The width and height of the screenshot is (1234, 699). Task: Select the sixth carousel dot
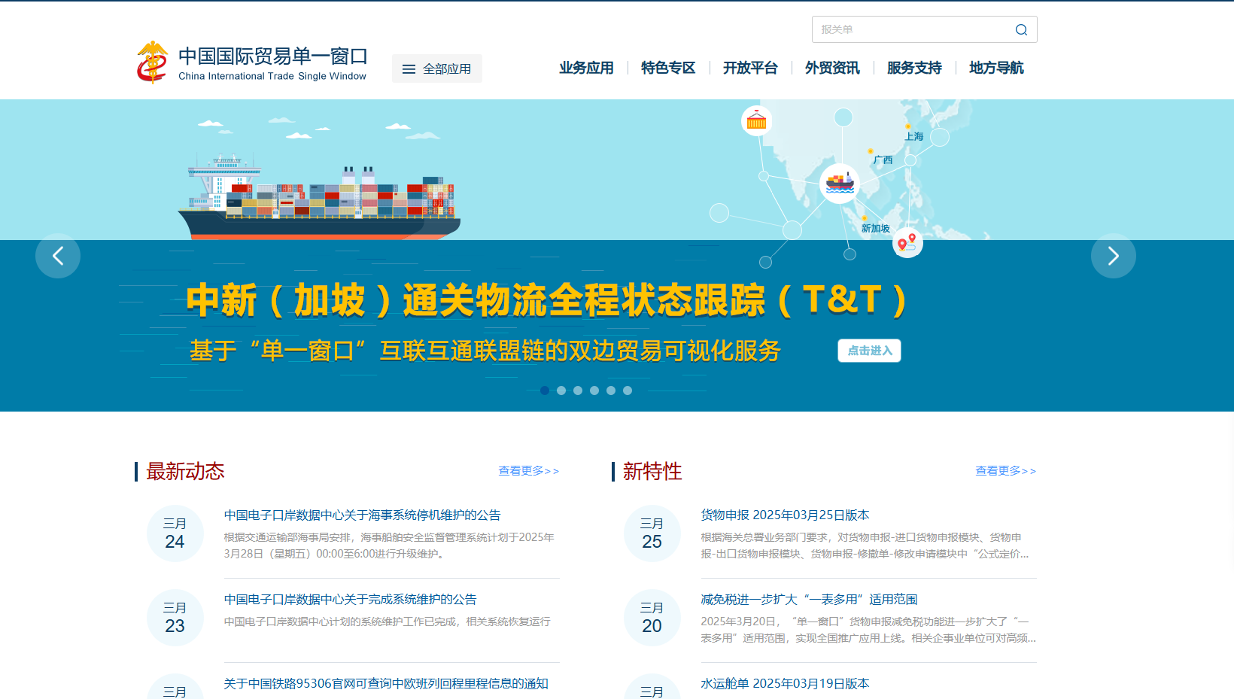pyautogui.click(x=628, y=391)
